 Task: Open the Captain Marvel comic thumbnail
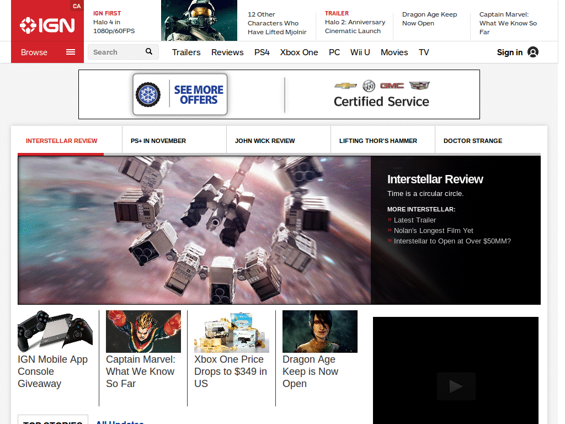tap(143, 331)
